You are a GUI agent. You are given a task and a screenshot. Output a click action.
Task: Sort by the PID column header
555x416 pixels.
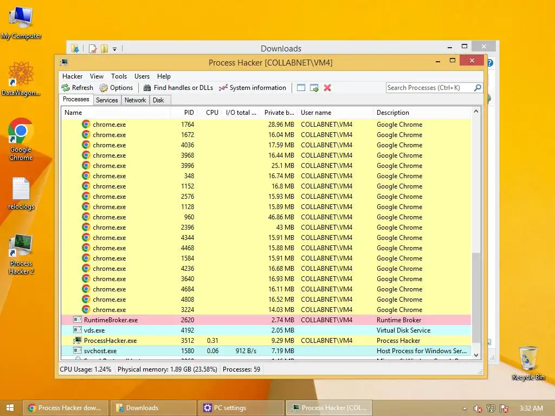point(183,113)
